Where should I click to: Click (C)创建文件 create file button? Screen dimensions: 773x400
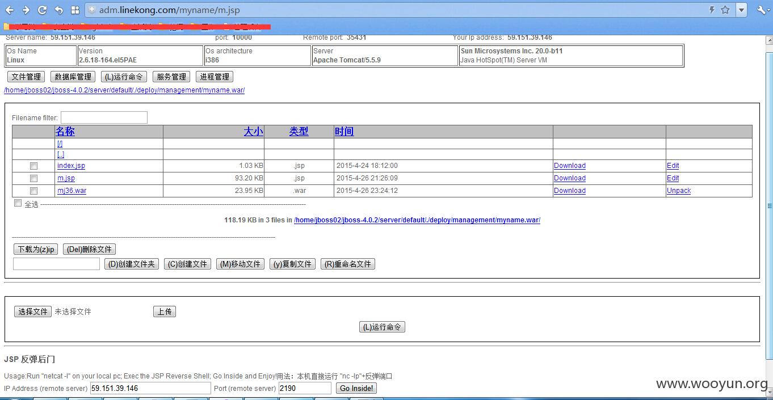click(187, 264)
